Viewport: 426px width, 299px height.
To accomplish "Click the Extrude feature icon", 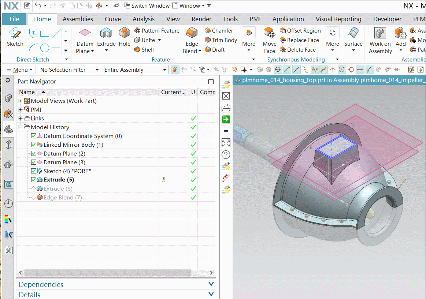I will tap(106, 34).
